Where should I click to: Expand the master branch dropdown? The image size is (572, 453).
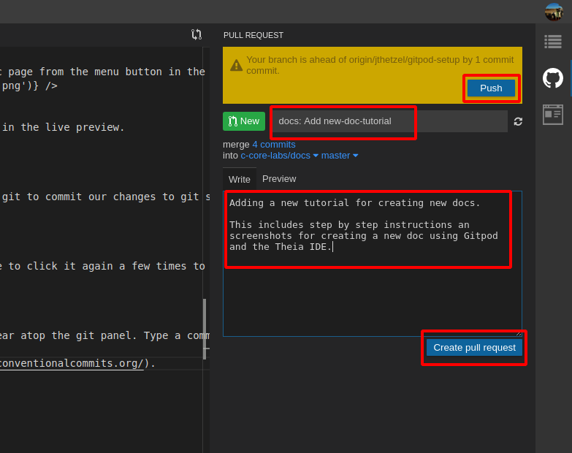point(339,156)
